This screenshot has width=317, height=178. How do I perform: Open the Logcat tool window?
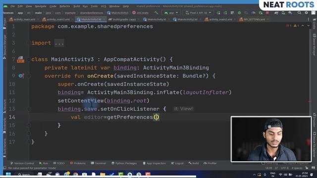coord(177,163)
